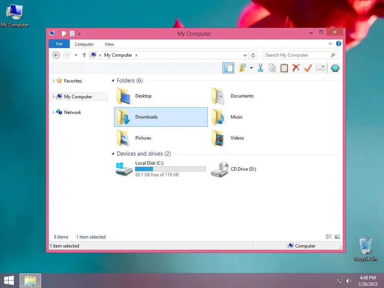Screen dimensions: 384x288
Task: Select Favorites in navigation pane
Action: click(73, 81)
